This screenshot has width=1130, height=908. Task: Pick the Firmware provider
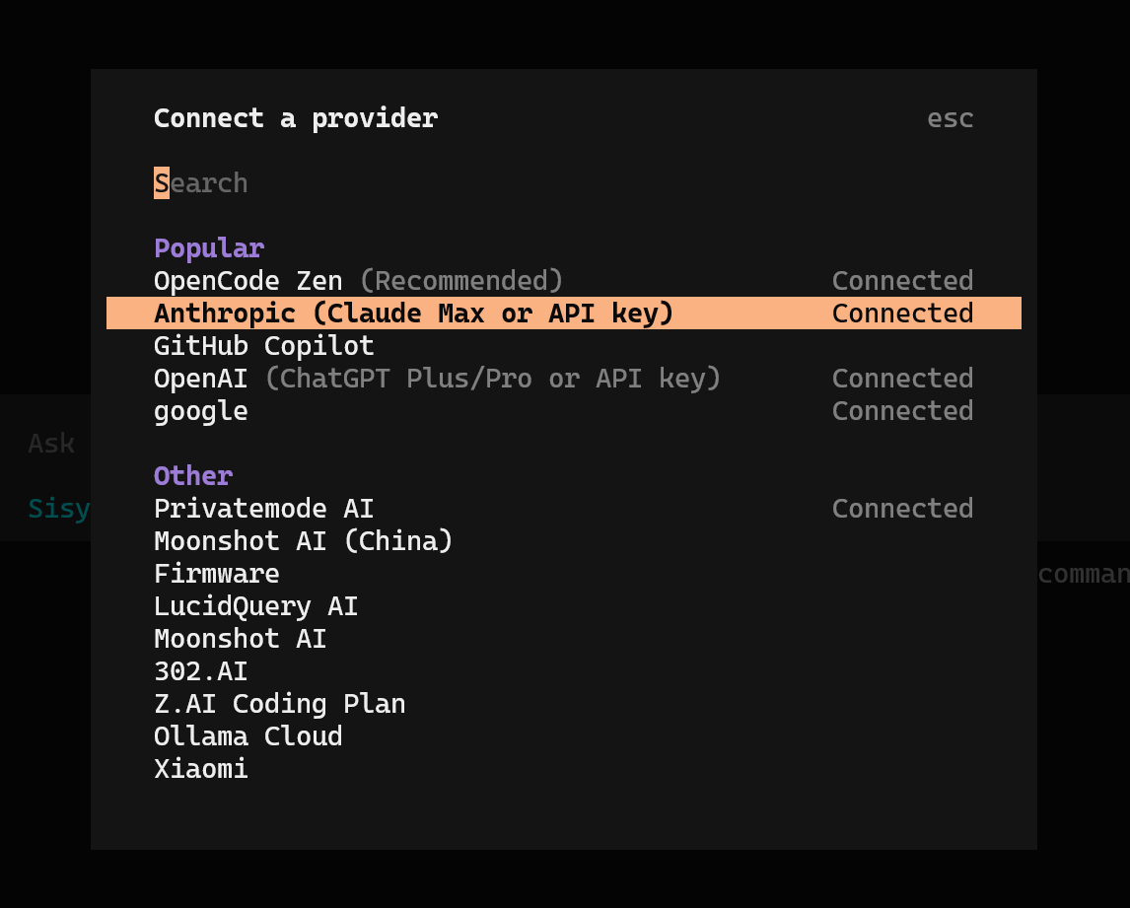click(x=564, y=573)
